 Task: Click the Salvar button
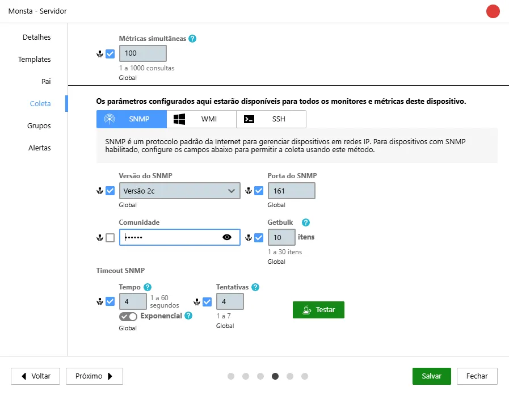tap(432, 376)
